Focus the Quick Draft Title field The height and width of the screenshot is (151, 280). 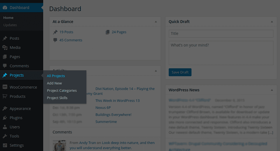click(x=221, y=34)
